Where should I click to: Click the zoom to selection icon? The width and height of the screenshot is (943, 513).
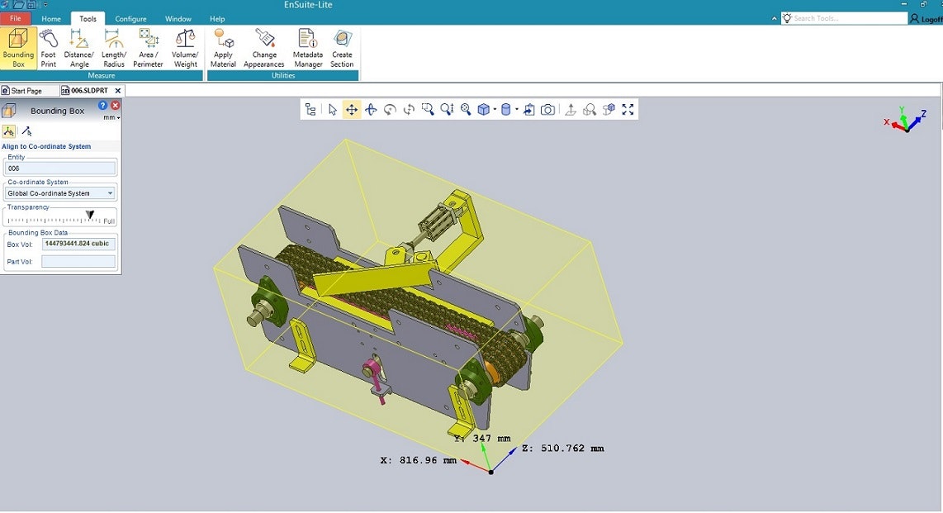466,109
